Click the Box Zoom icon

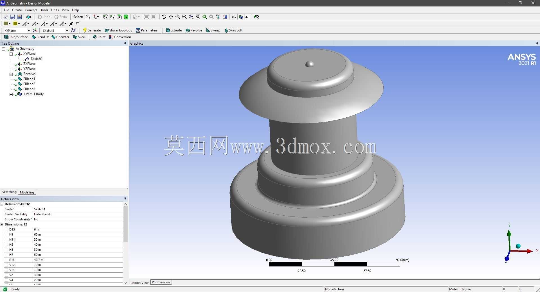click(x=184, y=17)
